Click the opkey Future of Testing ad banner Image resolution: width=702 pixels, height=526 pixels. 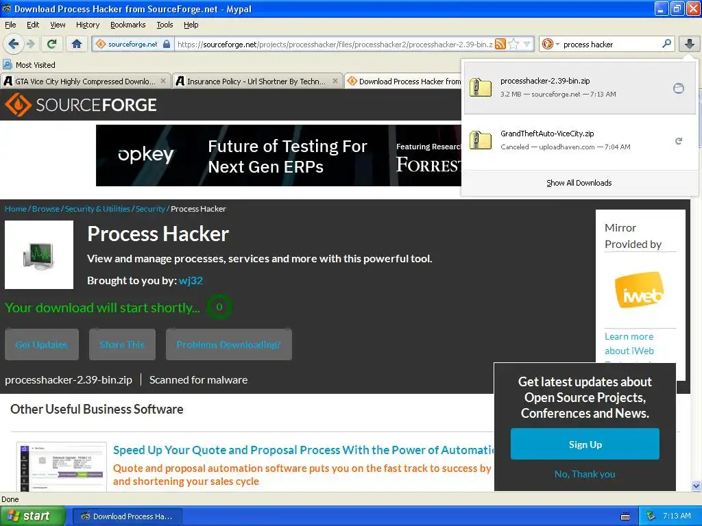278,155
